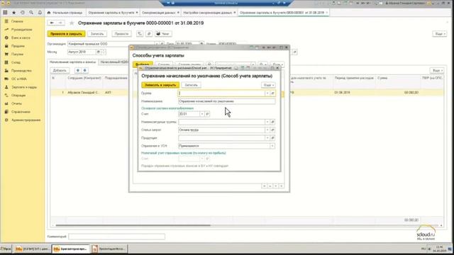Expand the Группа dropdown arrow
454x255 pixels.
267,93
